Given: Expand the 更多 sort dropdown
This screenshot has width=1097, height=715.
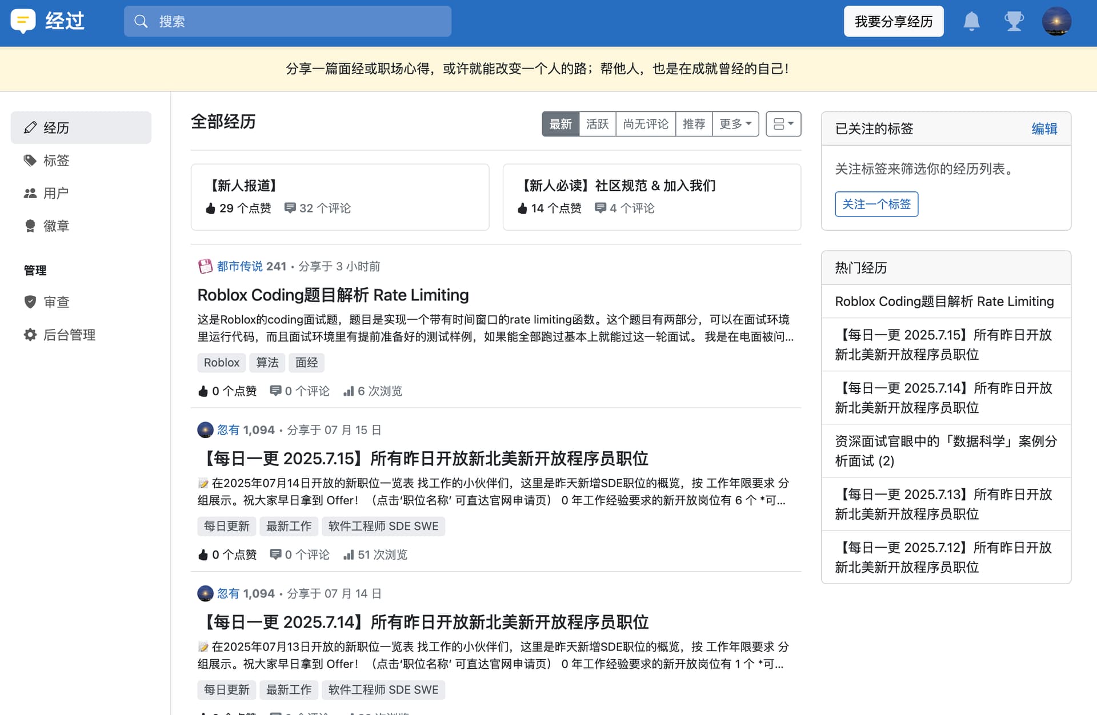Looking at the screenshot, I should 736,124.
